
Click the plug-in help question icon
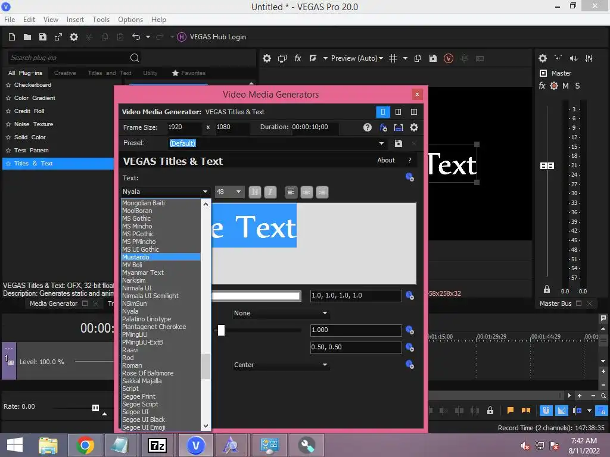pyautogui.click(x=367, y=127)
